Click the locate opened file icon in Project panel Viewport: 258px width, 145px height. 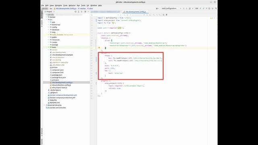(75, 12)
